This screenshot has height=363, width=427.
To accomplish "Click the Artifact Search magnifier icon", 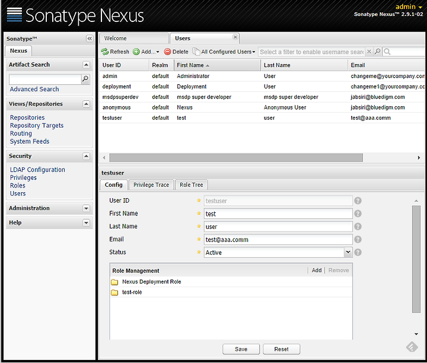I will click(85, 79).
